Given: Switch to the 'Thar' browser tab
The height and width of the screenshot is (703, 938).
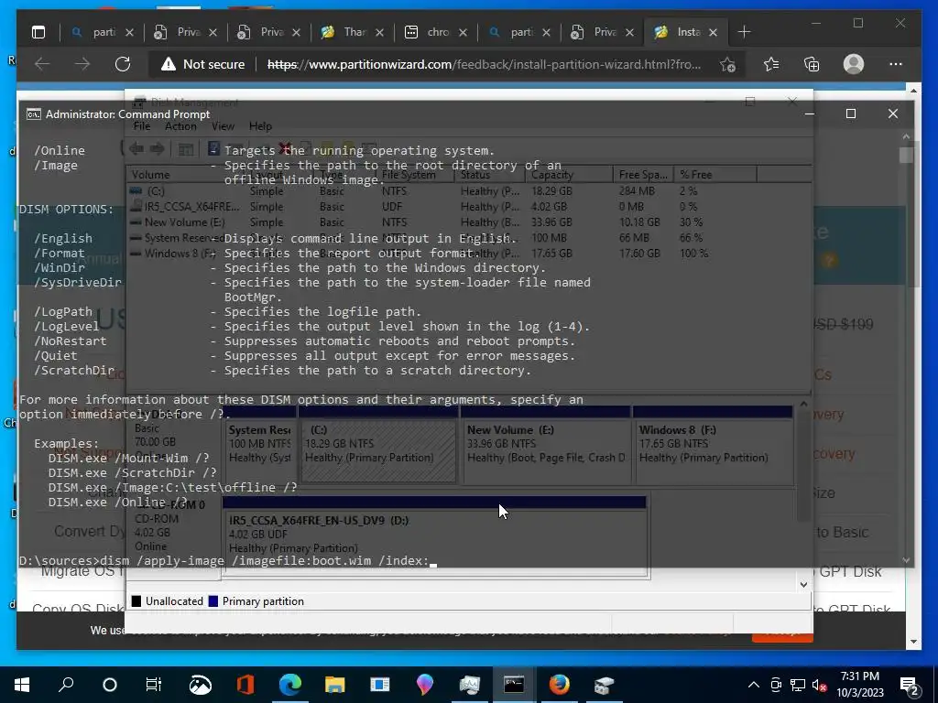Looking at the screenshot, I should click(x=353, y=32).
